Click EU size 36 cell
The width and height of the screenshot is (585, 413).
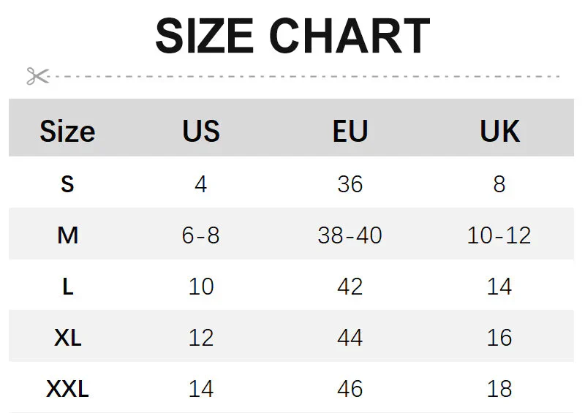point(350,183)
